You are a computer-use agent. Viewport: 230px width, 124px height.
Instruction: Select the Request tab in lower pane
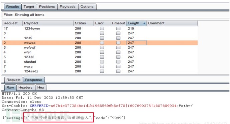click(13, 80)
